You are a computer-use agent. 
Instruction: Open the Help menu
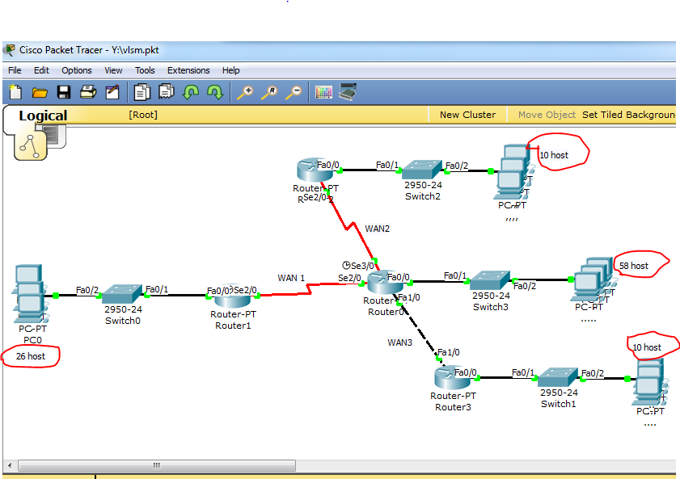(x=230, y=70)
